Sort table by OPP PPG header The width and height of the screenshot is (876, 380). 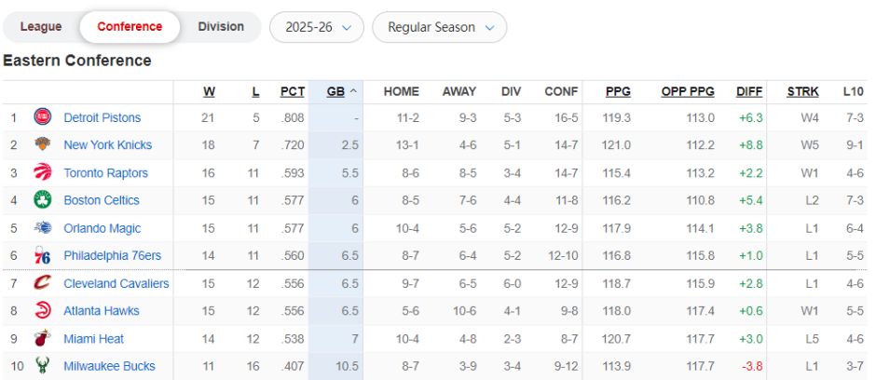(688, 91)
